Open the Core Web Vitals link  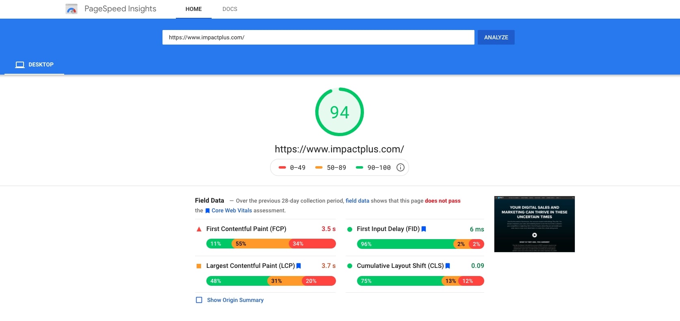(x=232, y=210)
